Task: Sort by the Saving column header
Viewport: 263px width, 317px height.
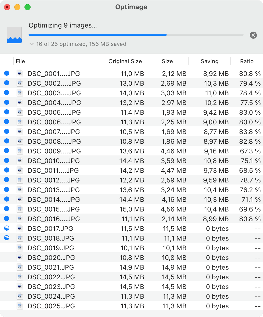Action: coord(209,61)
